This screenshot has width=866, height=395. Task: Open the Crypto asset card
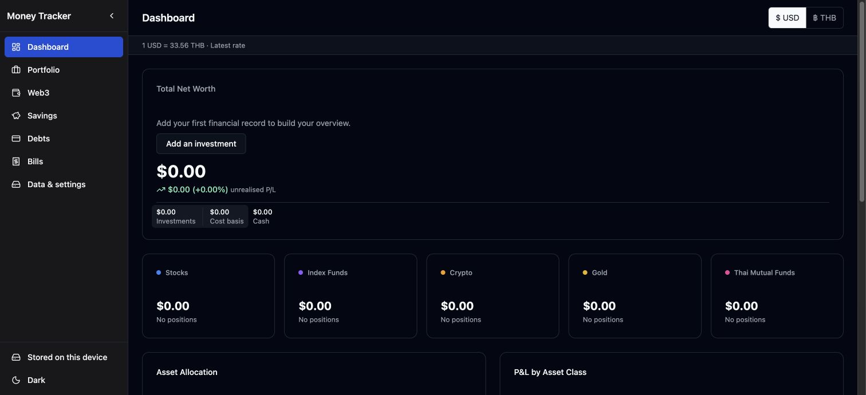click(493, 296)
